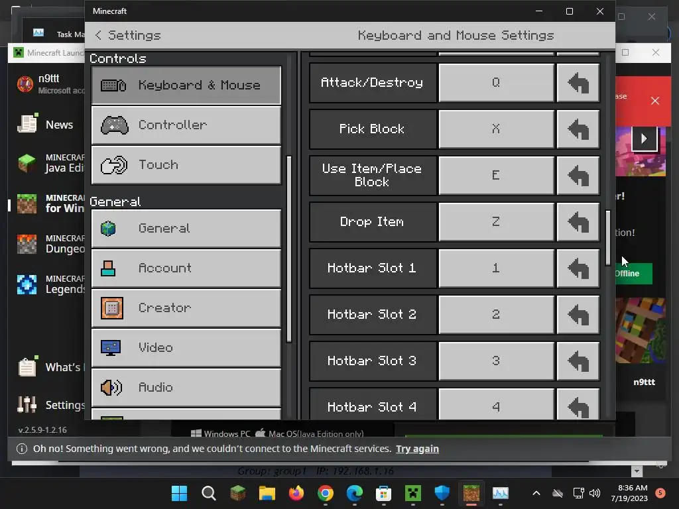
Task: Open the grass block taskbar icon
Action: pyautogui.click(x=238, y=493)
